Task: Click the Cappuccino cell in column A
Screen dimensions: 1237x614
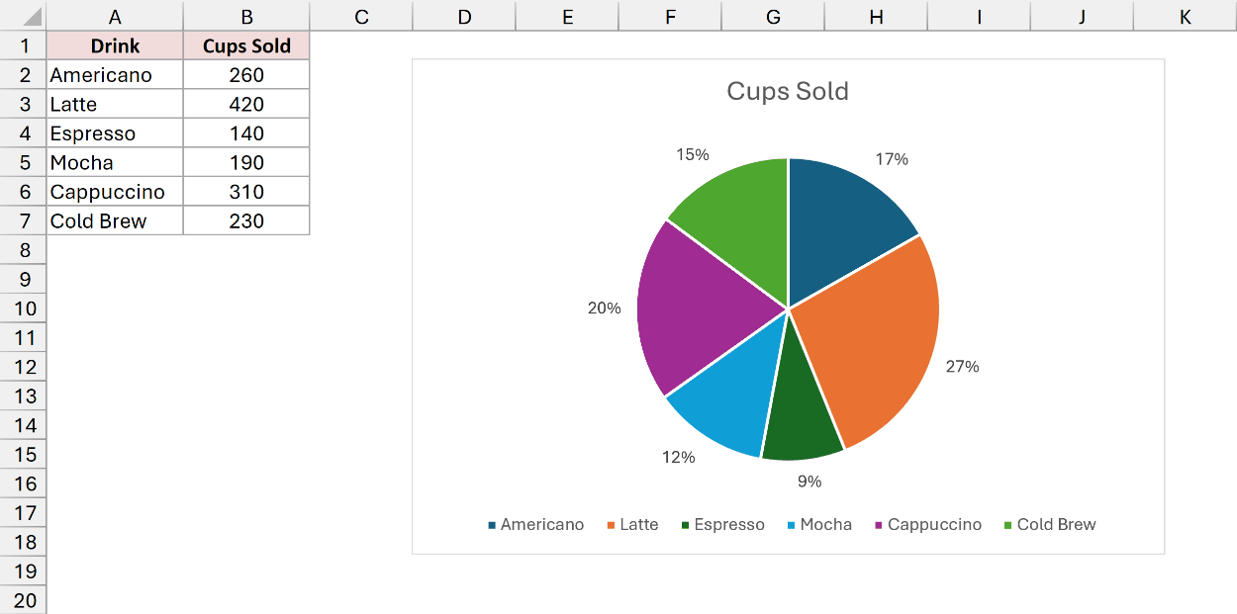Action: coord(115,192)
